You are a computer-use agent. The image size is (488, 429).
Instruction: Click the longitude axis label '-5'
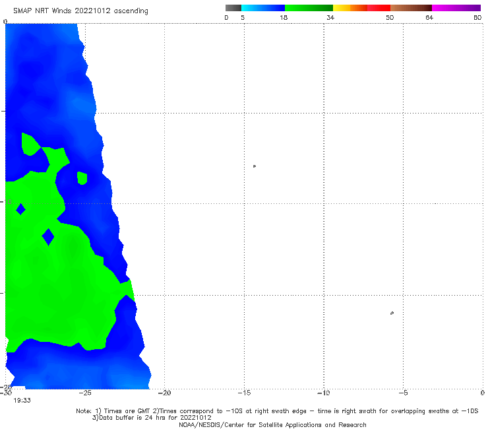tap(403, 393)
